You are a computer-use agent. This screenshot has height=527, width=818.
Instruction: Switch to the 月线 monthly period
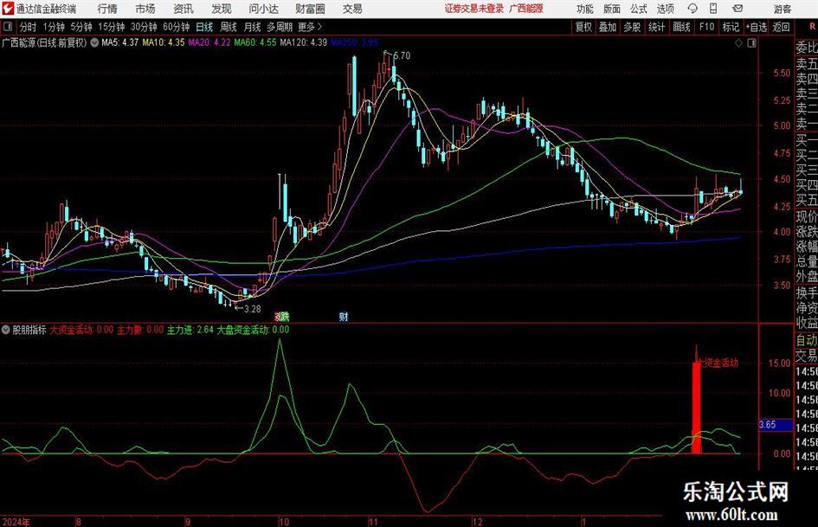[252, 27]
